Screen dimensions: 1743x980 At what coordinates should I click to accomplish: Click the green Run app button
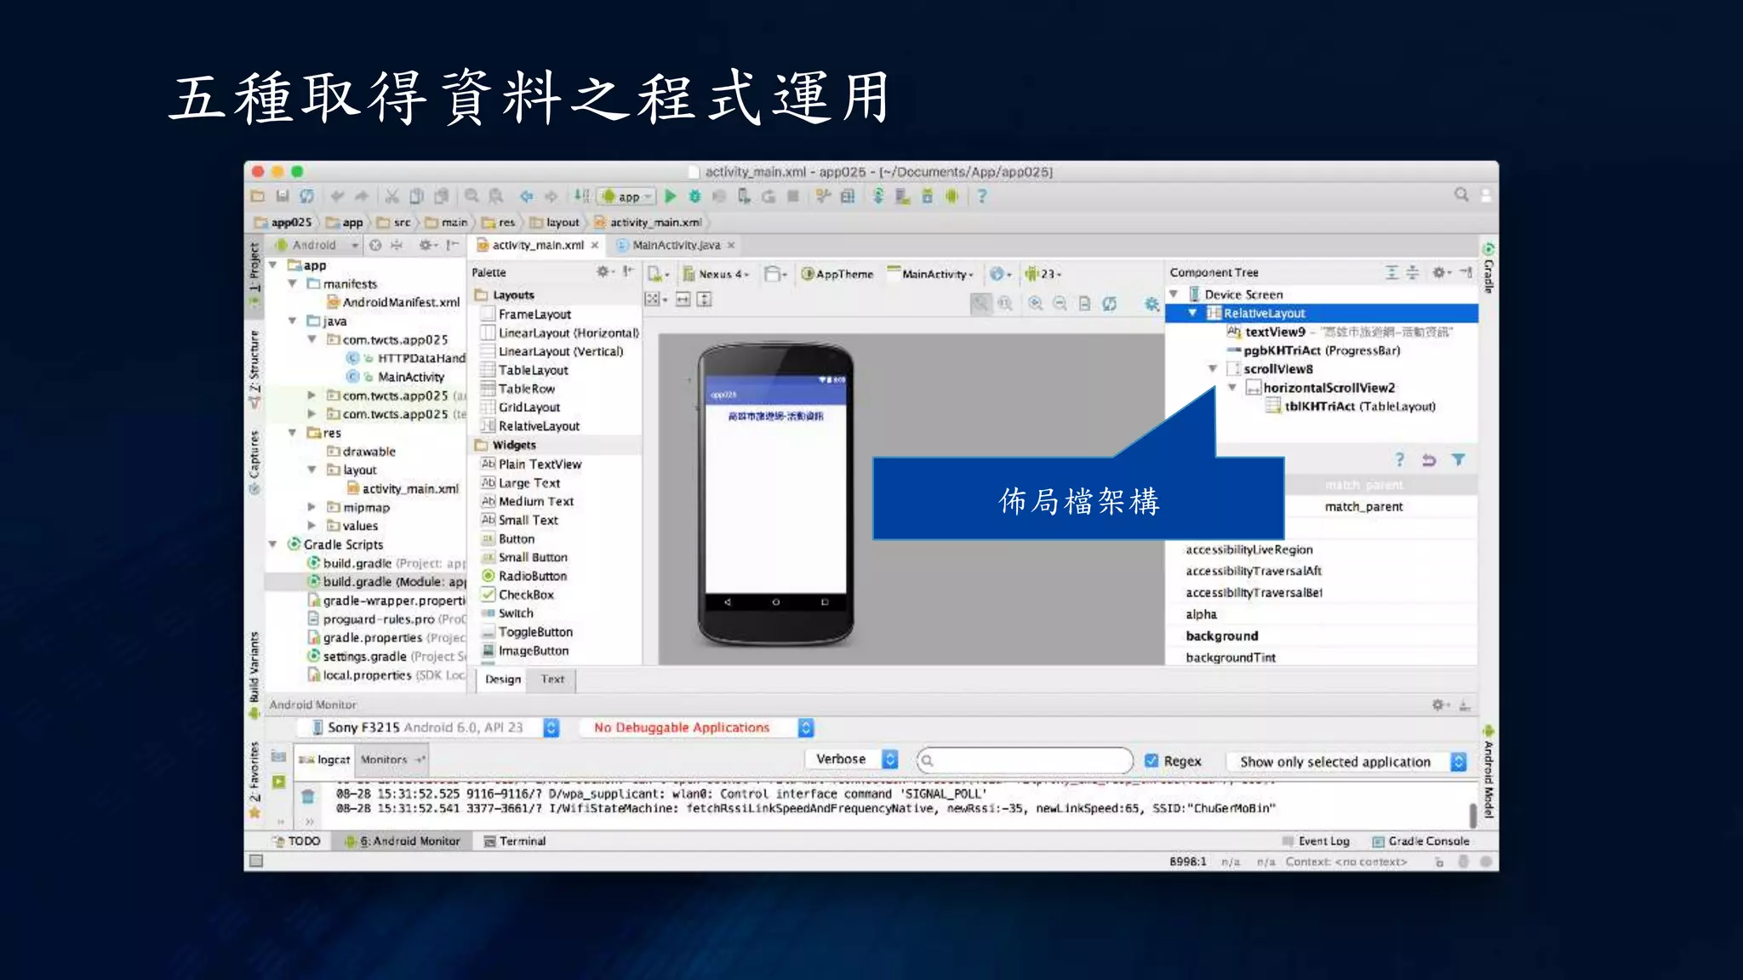pos(671,197)
